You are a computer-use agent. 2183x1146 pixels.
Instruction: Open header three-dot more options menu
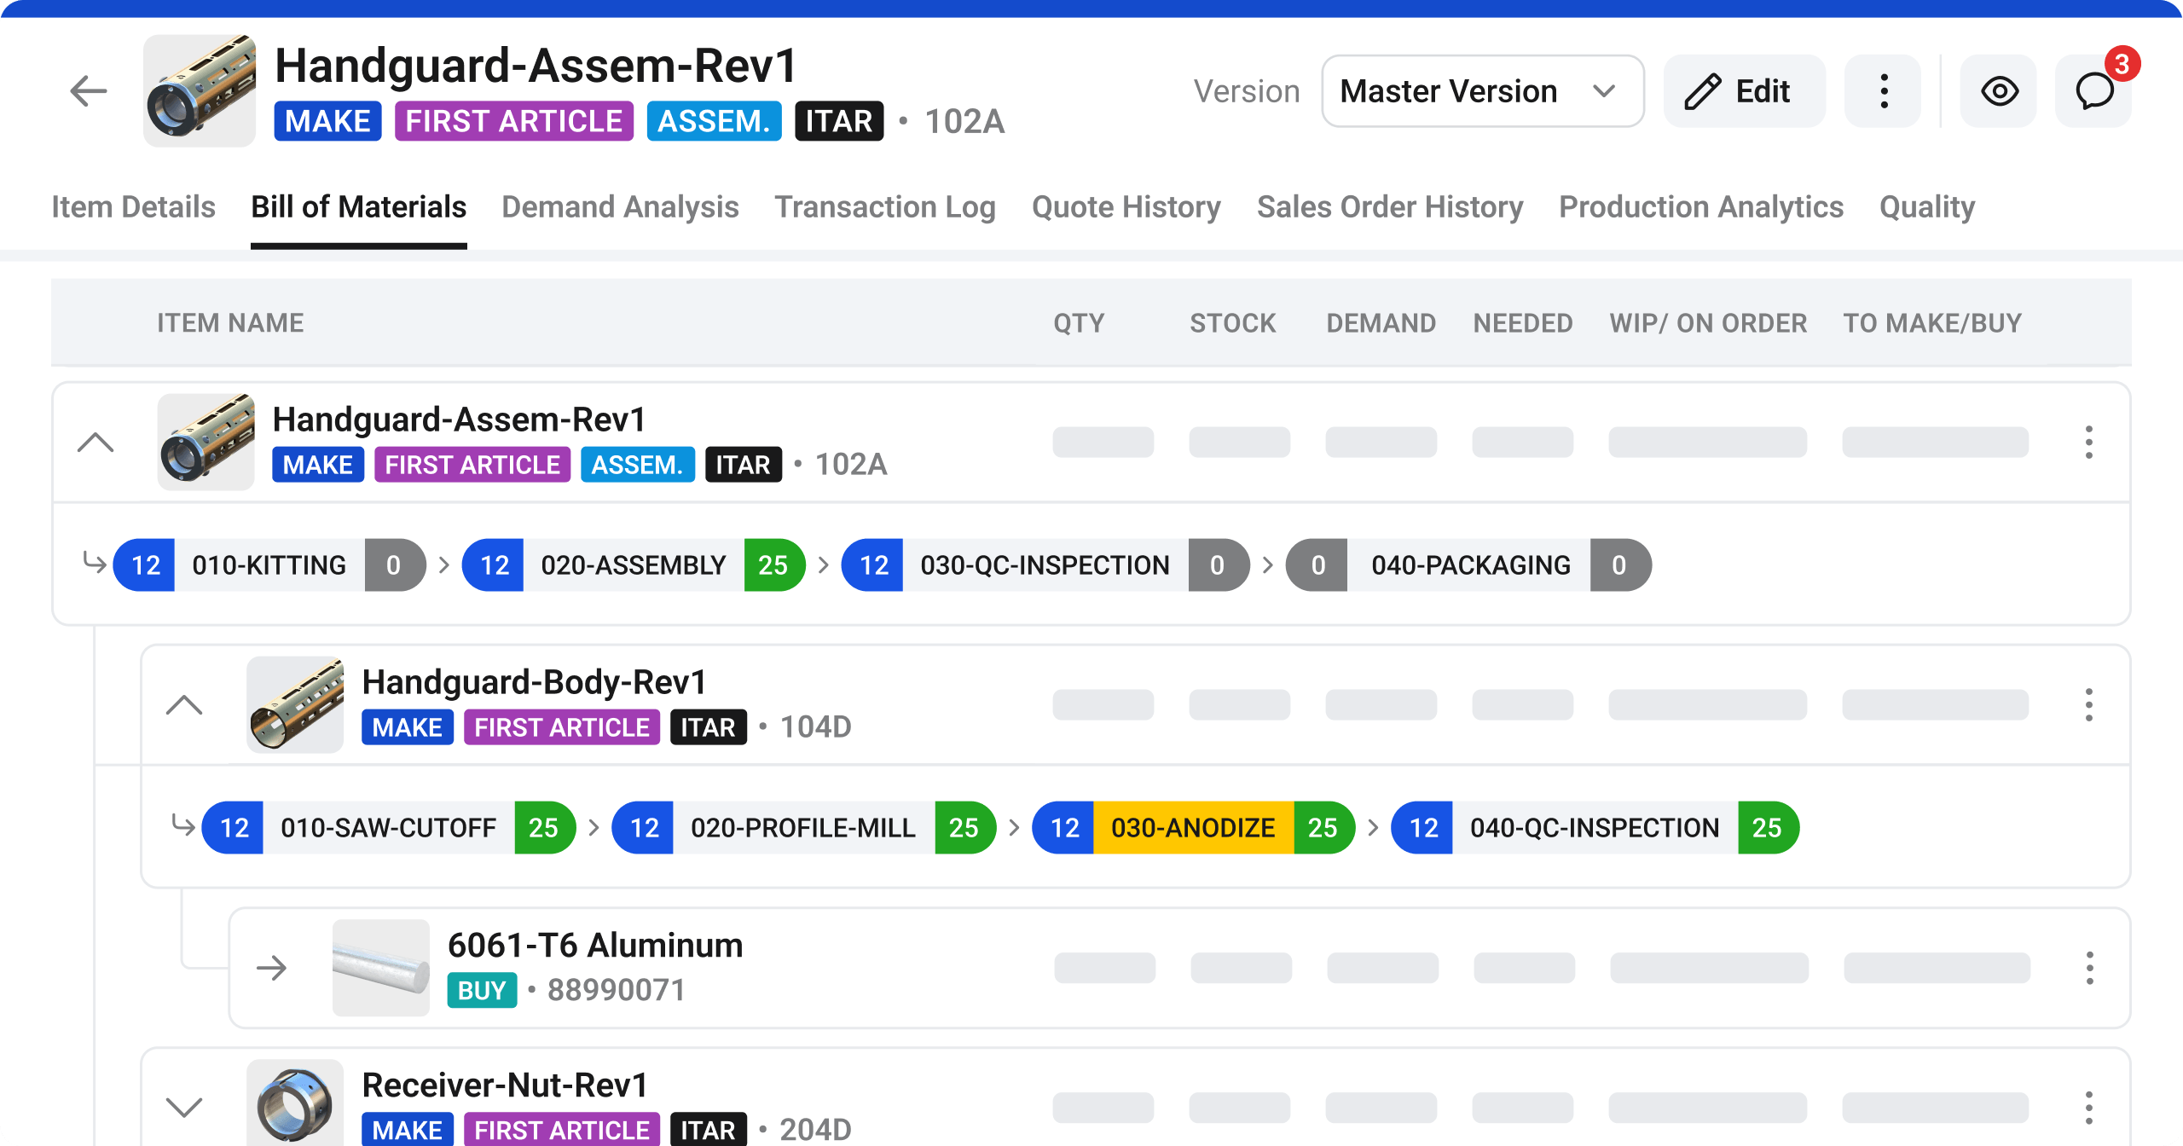(1884, 91)
